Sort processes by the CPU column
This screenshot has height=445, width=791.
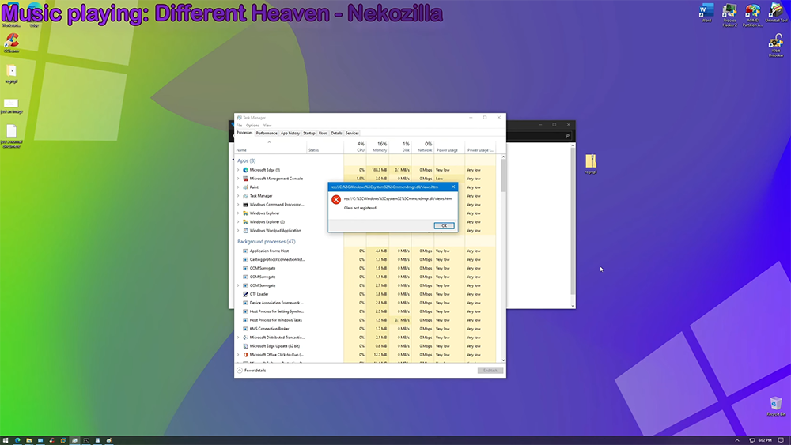(x=355, y=147)
